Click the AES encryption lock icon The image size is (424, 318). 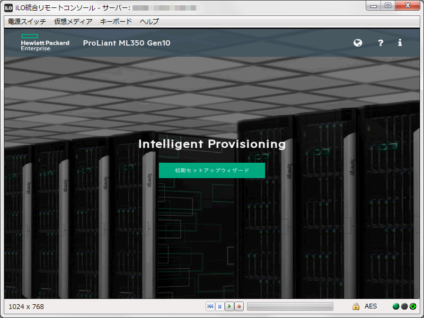(356, 306)
